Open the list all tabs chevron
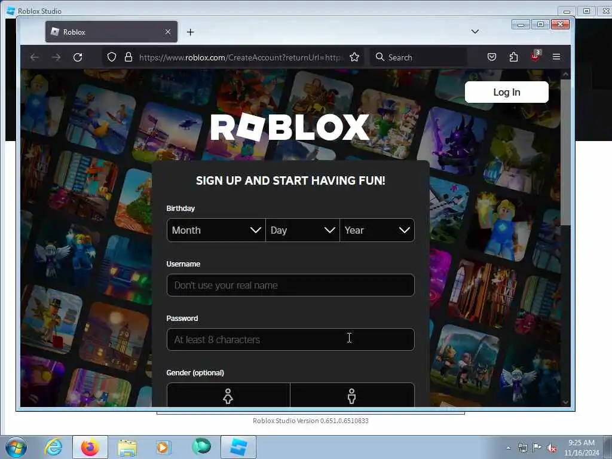The width and height of the screenshot is (612, 459). 475,32
